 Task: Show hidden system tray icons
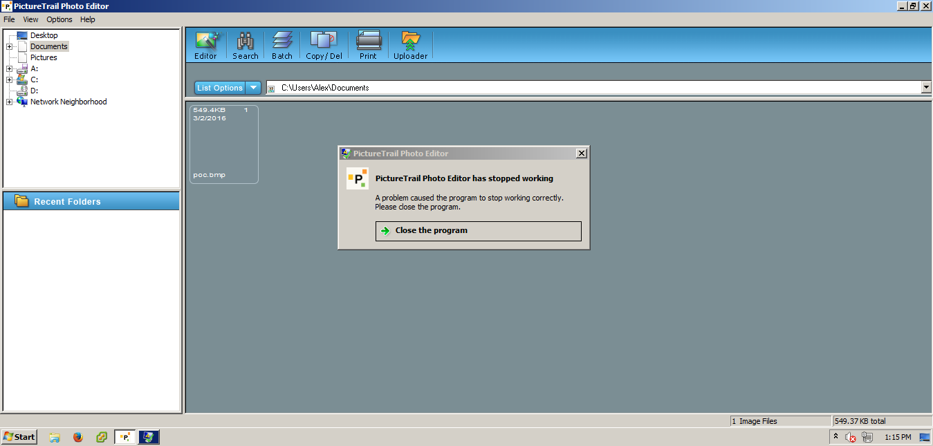pyautogui.click(x=835, y=437)
